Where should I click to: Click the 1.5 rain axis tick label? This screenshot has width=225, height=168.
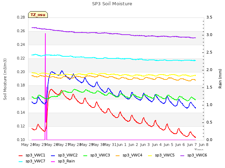pyautogui.click(x=209, y=87)
